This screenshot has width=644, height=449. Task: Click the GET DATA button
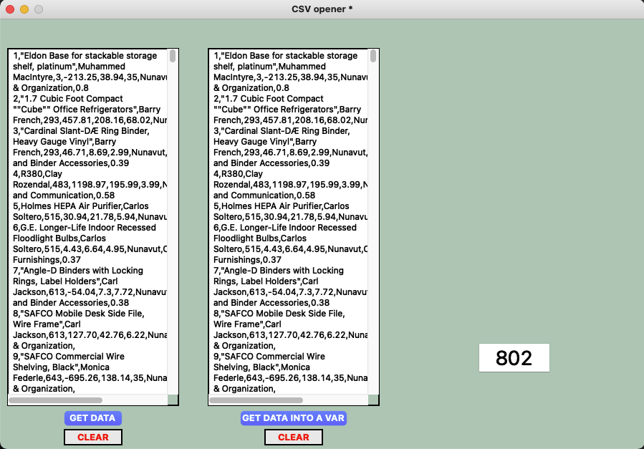pos(92,418)
